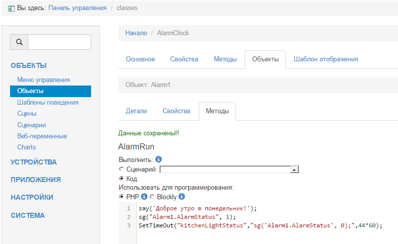Click the info icon next to Blockly
The width and height of the screenshot is (398, 244).
(182, 197)
